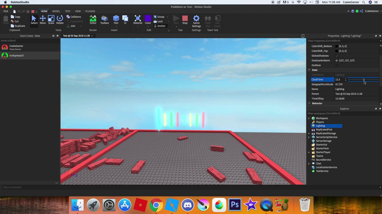This screenshot has width=382, height=214.
Task: Open Roblox red icon in the dock
Action: coord(140,205)
